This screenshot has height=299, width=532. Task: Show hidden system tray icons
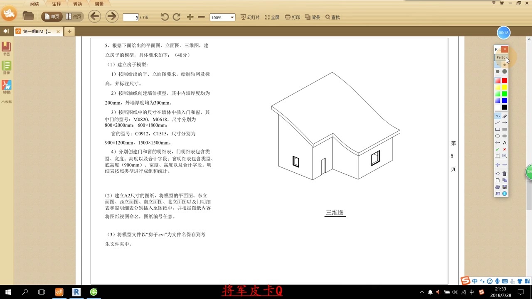pos(422,292)
